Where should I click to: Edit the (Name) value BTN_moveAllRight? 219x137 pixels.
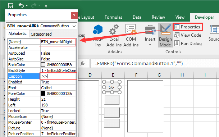pos(58,42)
